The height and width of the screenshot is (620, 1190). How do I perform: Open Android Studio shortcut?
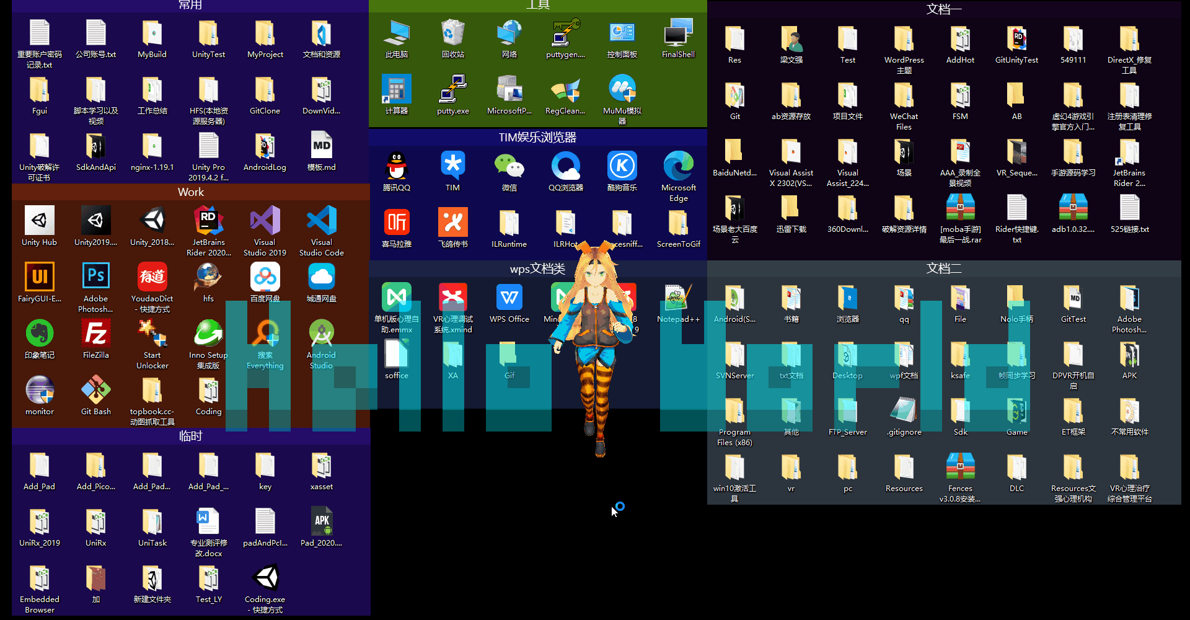(321, 344)
